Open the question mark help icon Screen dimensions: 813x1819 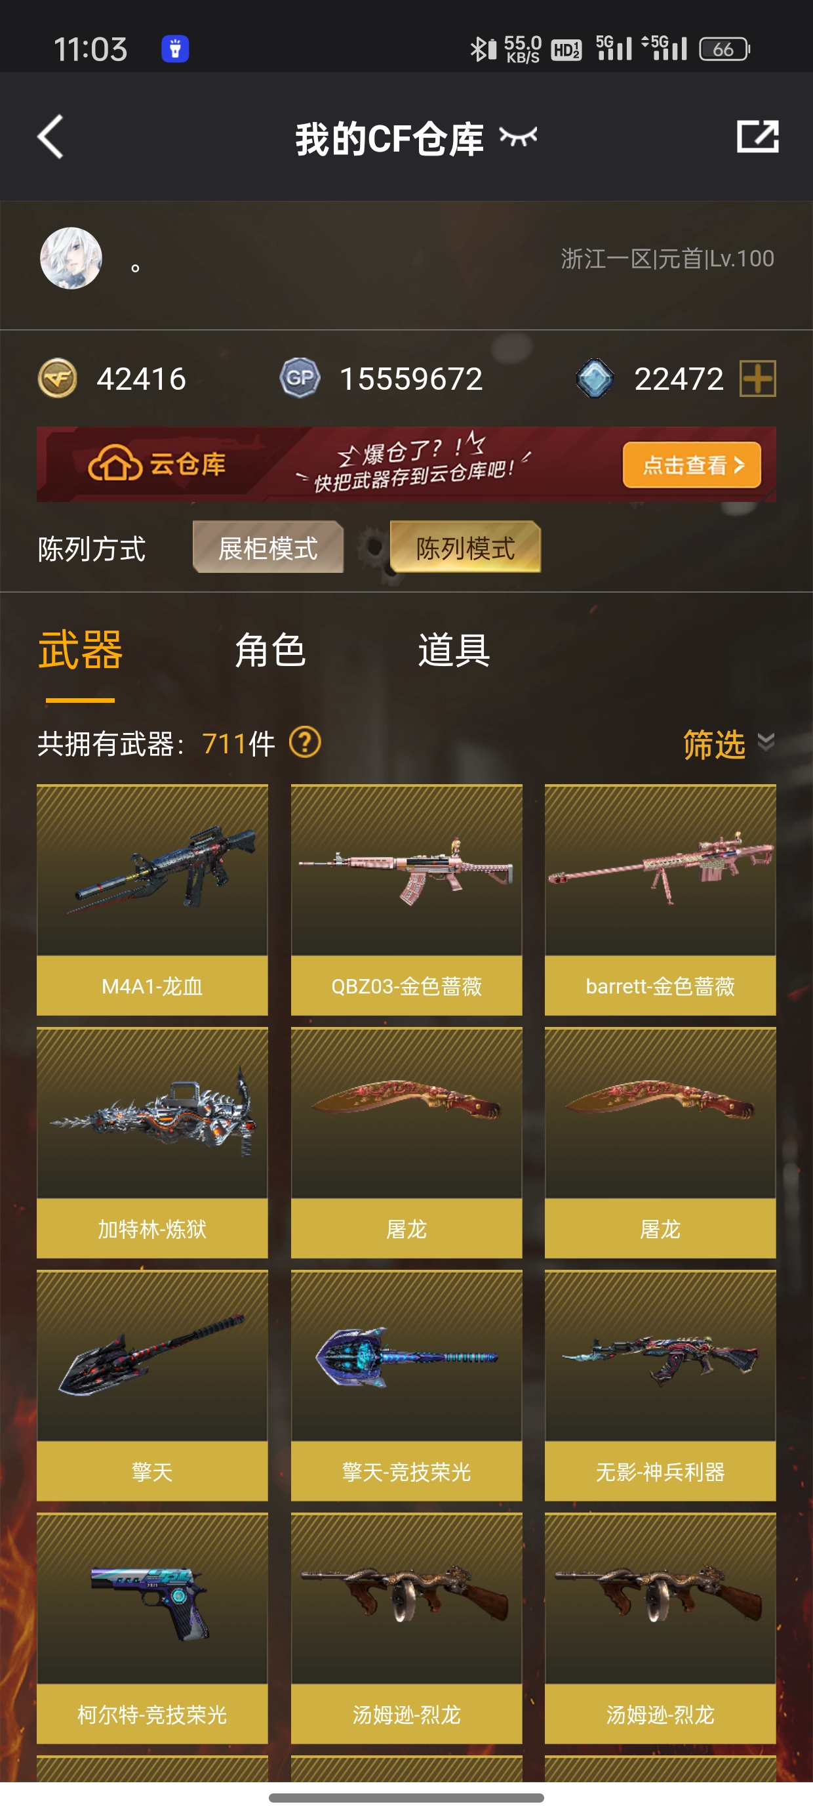(x=305, y=743)
